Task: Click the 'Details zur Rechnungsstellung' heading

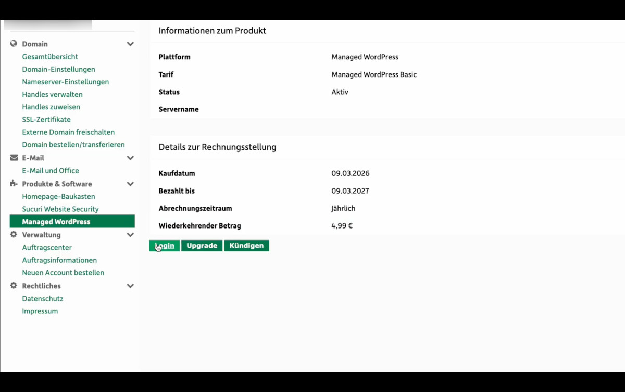Action: coord(217,147)
